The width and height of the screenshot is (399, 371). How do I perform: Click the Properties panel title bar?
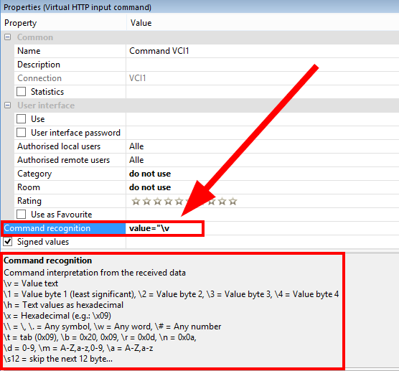click(x=199, y=7)
